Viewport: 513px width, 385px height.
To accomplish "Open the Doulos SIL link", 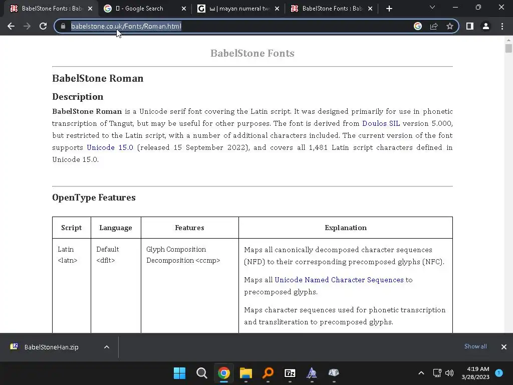I will 381,123.
